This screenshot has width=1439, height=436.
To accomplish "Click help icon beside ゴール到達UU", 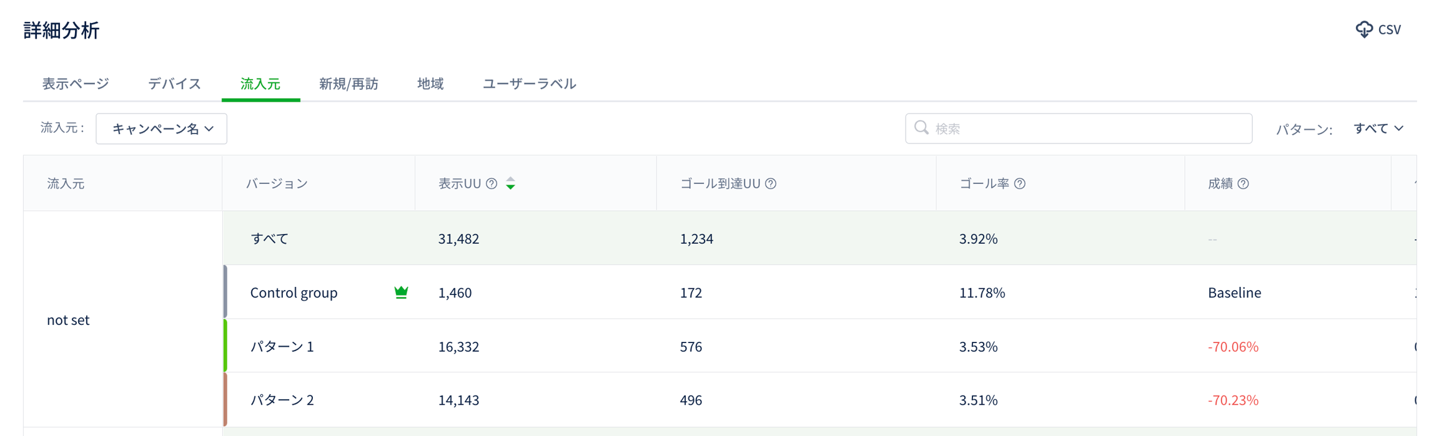I will point(771,183).
